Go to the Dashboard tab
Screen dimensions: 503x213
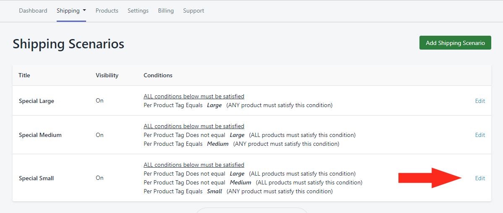[33, 11]
